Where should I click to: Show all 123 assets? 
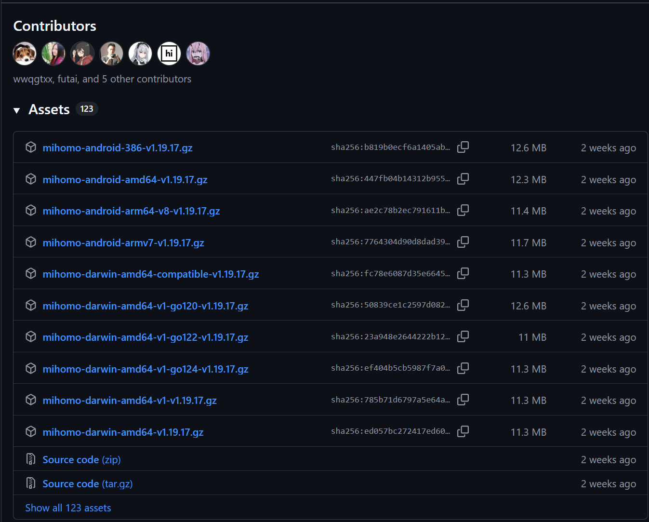(x=68, y=508)
